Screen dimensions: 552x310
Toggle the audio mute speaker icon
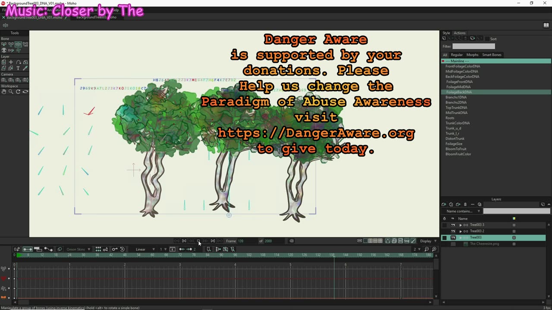(292, 241)
